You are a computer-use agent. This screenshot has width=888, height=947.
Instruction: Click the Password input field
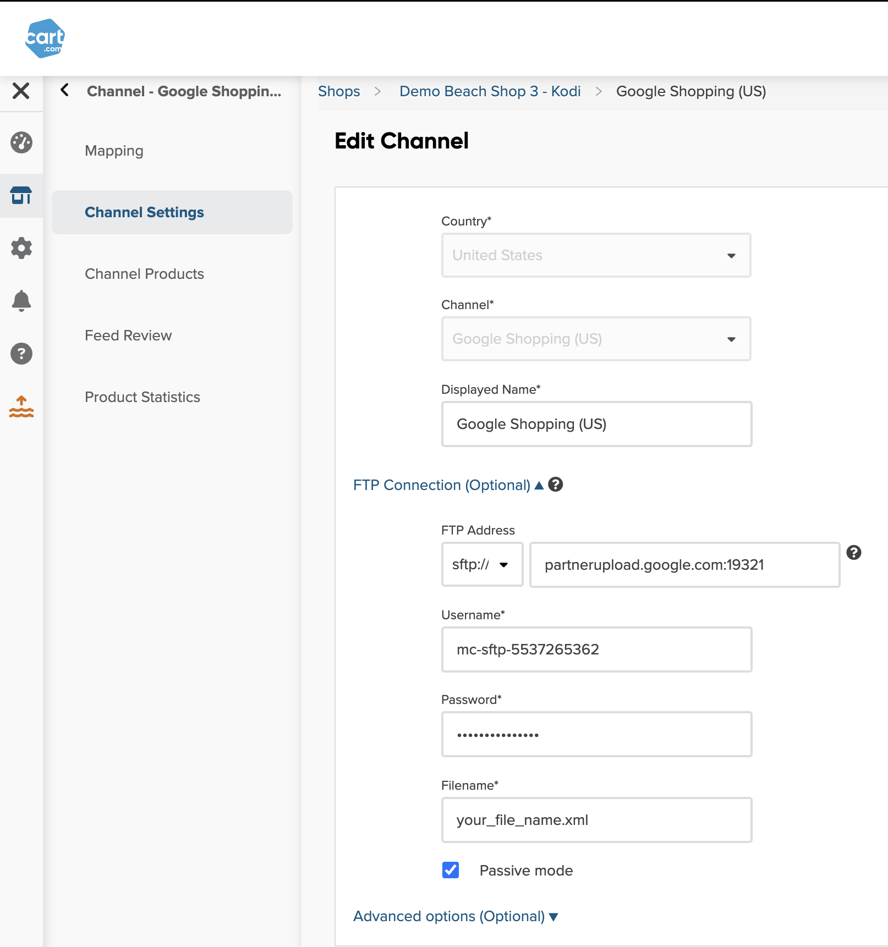596,734
